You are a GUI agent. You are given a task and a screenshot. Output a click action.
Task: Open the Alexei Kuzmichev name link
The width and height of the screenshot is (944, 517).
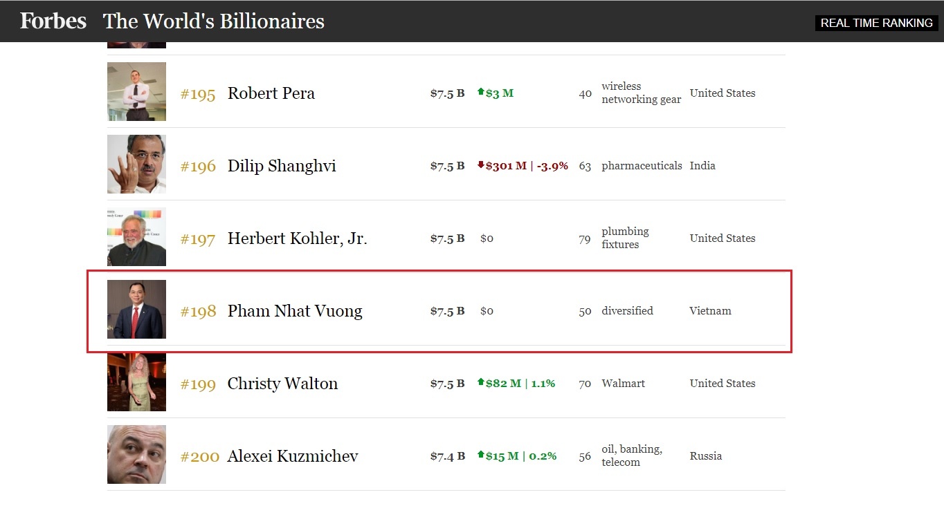tap(293, 456)
